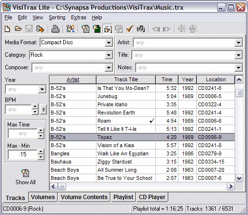248x215 pixels.
Task: Click the horizontal scroll left arrow
Action: [x=54, y=187]
